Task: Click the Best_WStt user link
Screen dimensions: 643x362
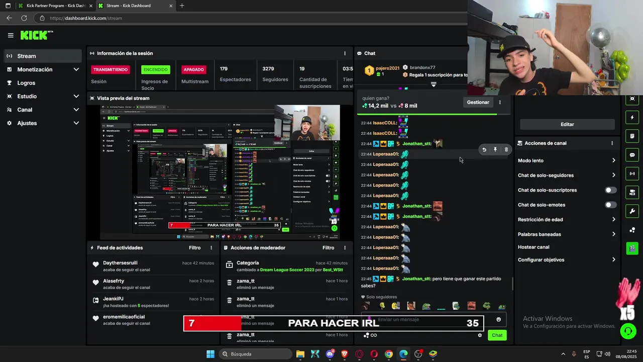Action: coord(333,270)
